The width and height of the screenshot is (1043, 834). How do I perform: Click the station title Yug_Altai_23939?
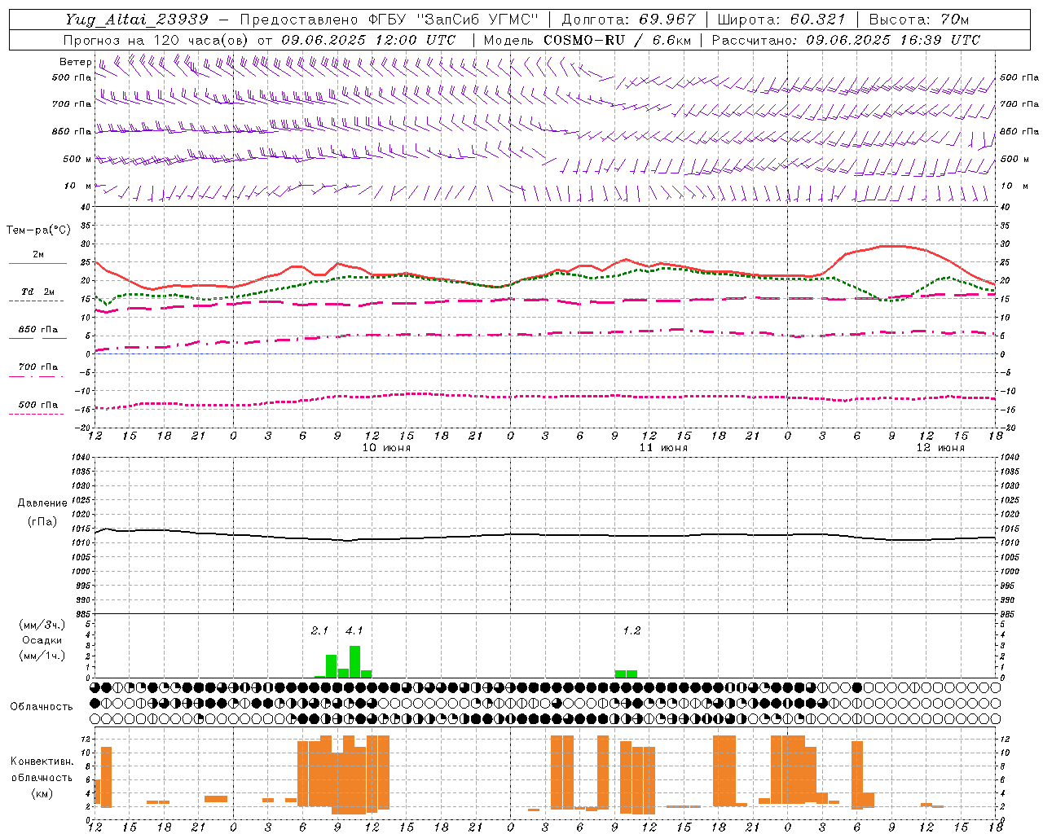(x=137, y=20)
